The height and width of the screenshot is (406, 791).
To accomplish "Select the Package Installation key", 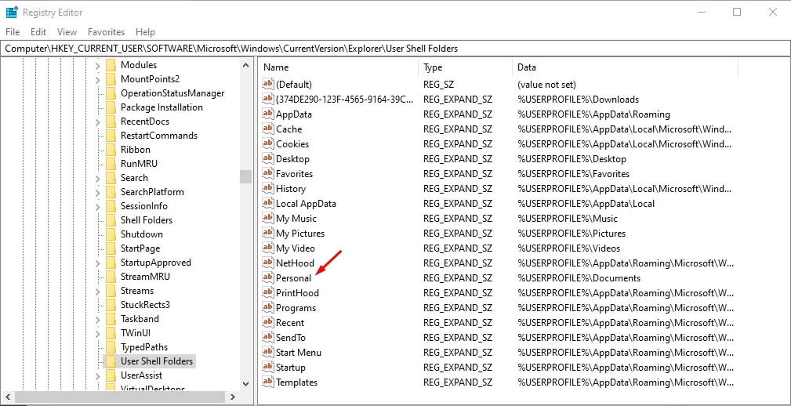I will coord(161,107).
